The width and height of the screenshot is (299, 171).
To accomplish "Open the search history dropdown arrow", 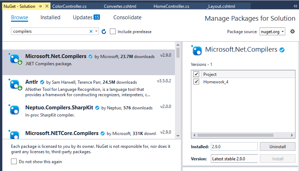I will click(96, 31).
